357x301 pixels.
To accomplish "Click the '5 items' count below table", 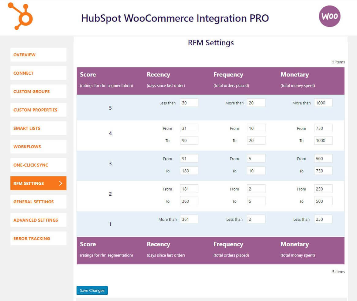I will (338, 272).
